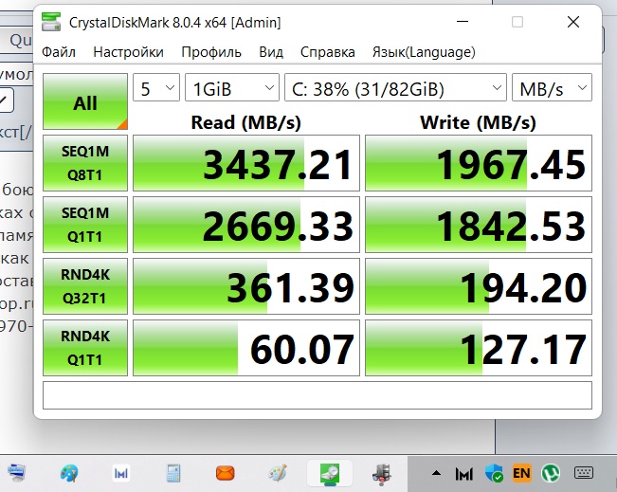Open the Вид menu
The image size is (617, 492).
(271, 52)
